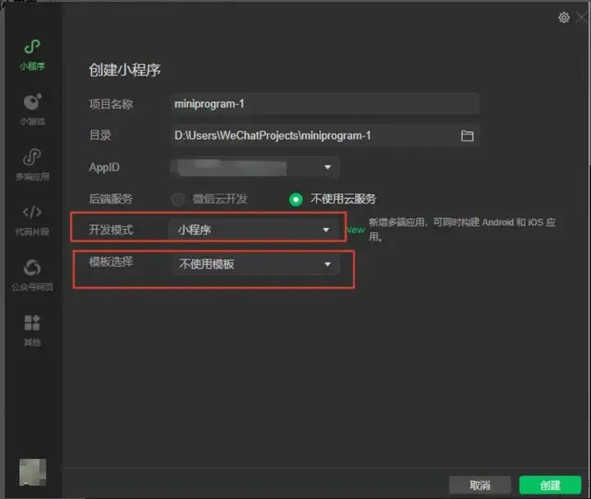Image resolution: width=591 pixels, height=499 pixels.
Task: Click the 目录 label
Action: (x=100, y=135)
